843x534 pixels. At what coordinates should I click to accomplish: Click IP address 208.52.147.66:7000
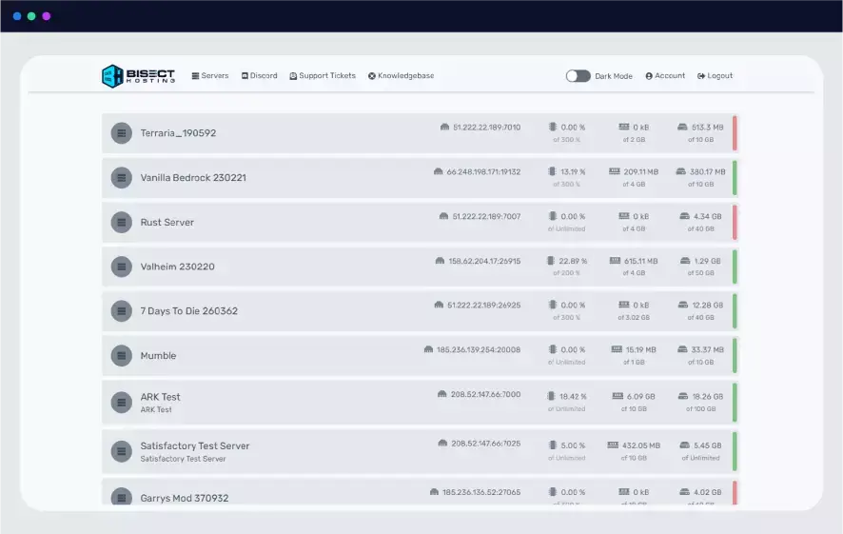(x=485, y=395)
